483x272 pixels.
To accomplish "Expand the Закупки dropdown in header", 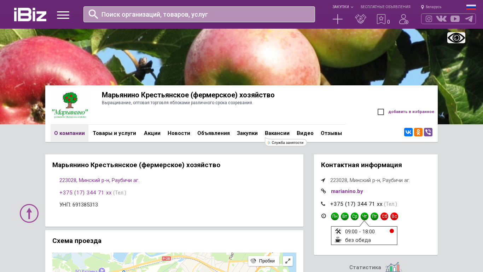I will (x=343, y=7).
